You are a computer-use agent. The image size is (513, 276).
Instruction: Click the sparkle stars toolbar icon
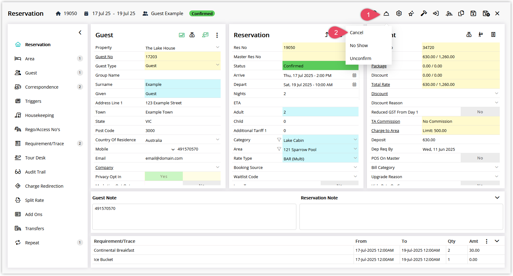coord(411,14)
